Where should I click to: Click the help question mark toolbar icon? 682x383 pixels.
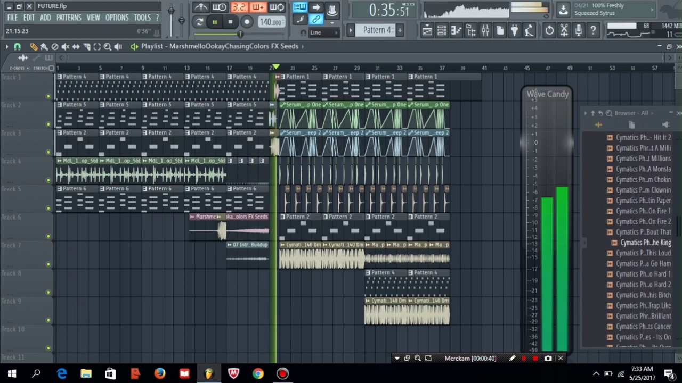[x=592, y=30]
